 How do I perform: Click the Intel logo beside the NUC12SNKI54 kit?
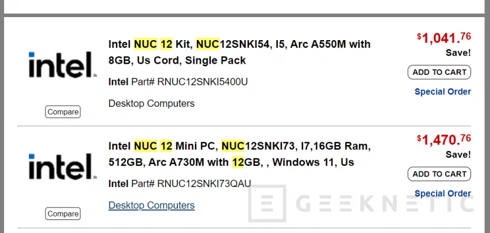click(x=63, y=64)
